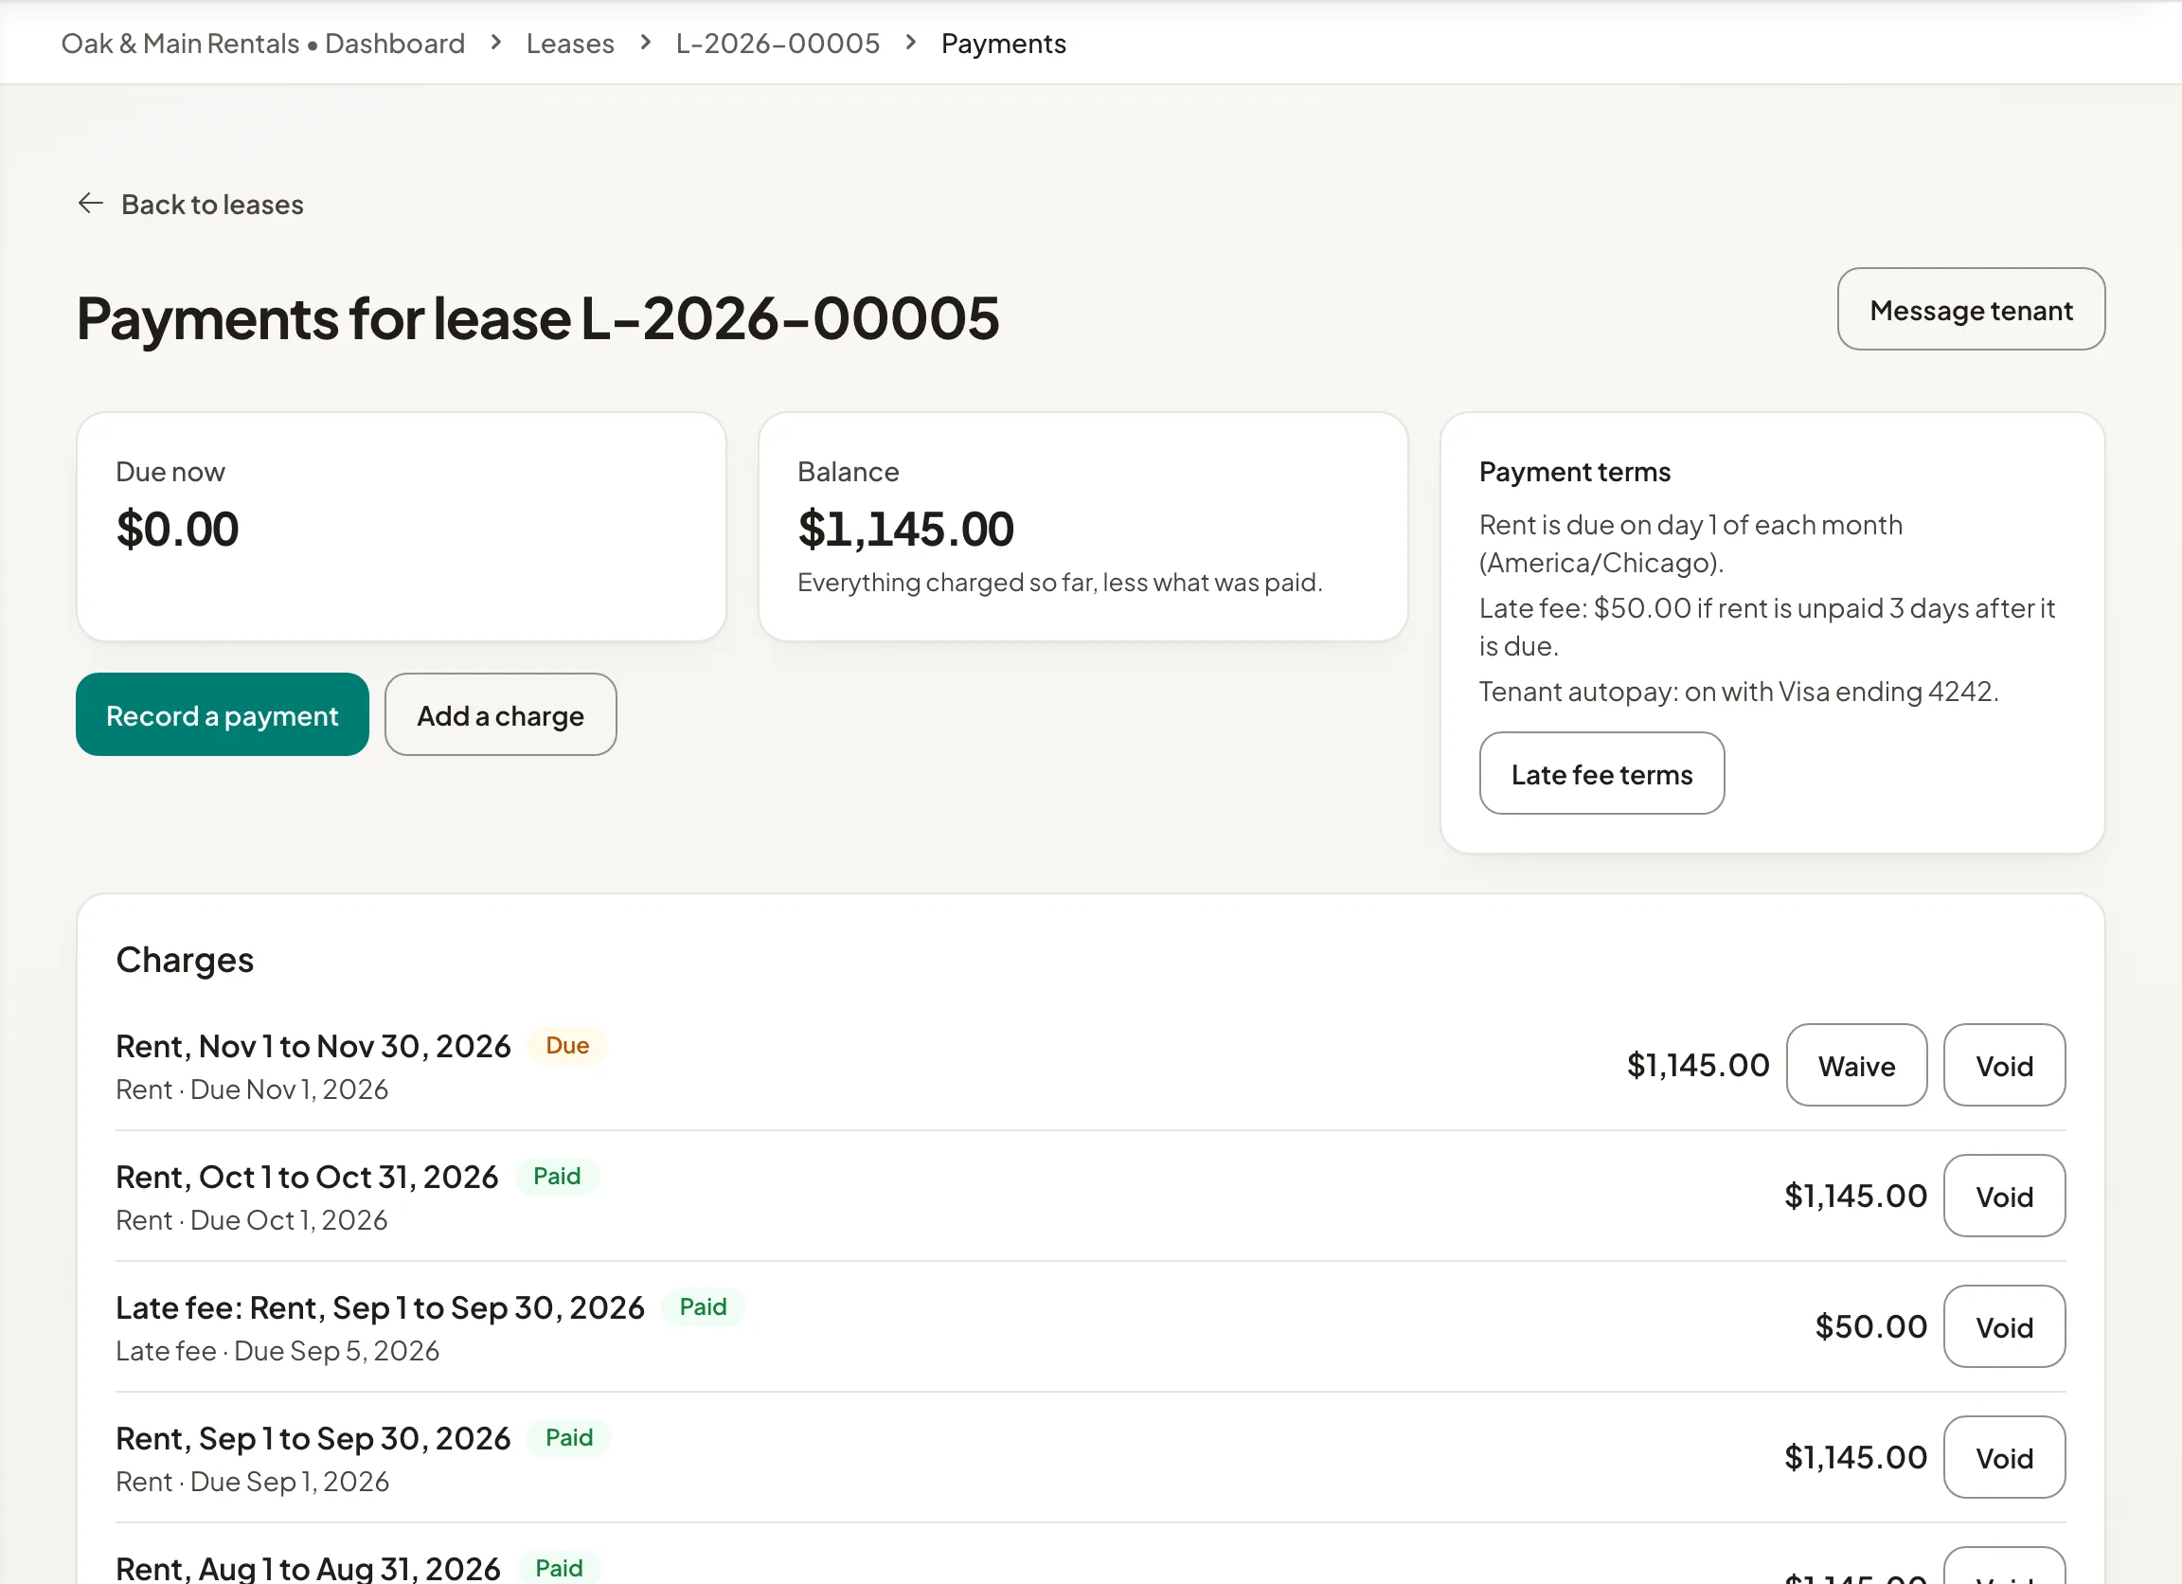Void the Oct 1 to Oct 31 rent charge
The height and width of the screenshot is (1584, 2182).
(x=2004, y=1197)
